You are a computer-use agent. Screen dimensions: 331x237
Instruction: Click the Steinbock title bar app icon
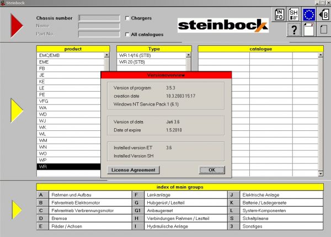coord(3,3)
